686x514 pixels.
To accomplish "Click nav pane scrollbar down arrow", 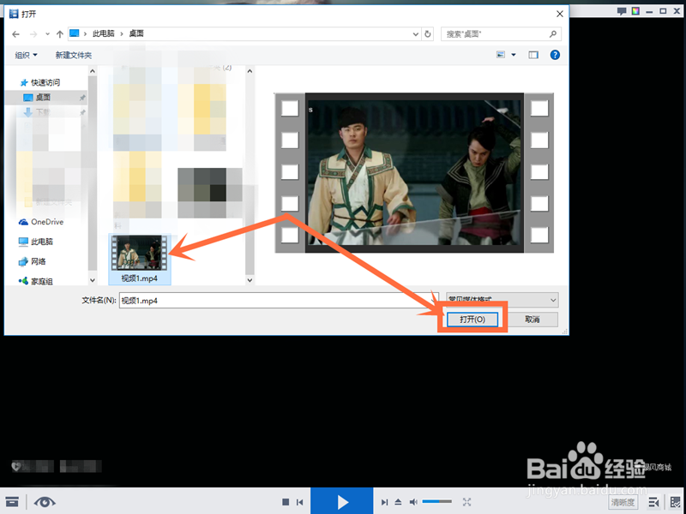I will tap(93, 280).
